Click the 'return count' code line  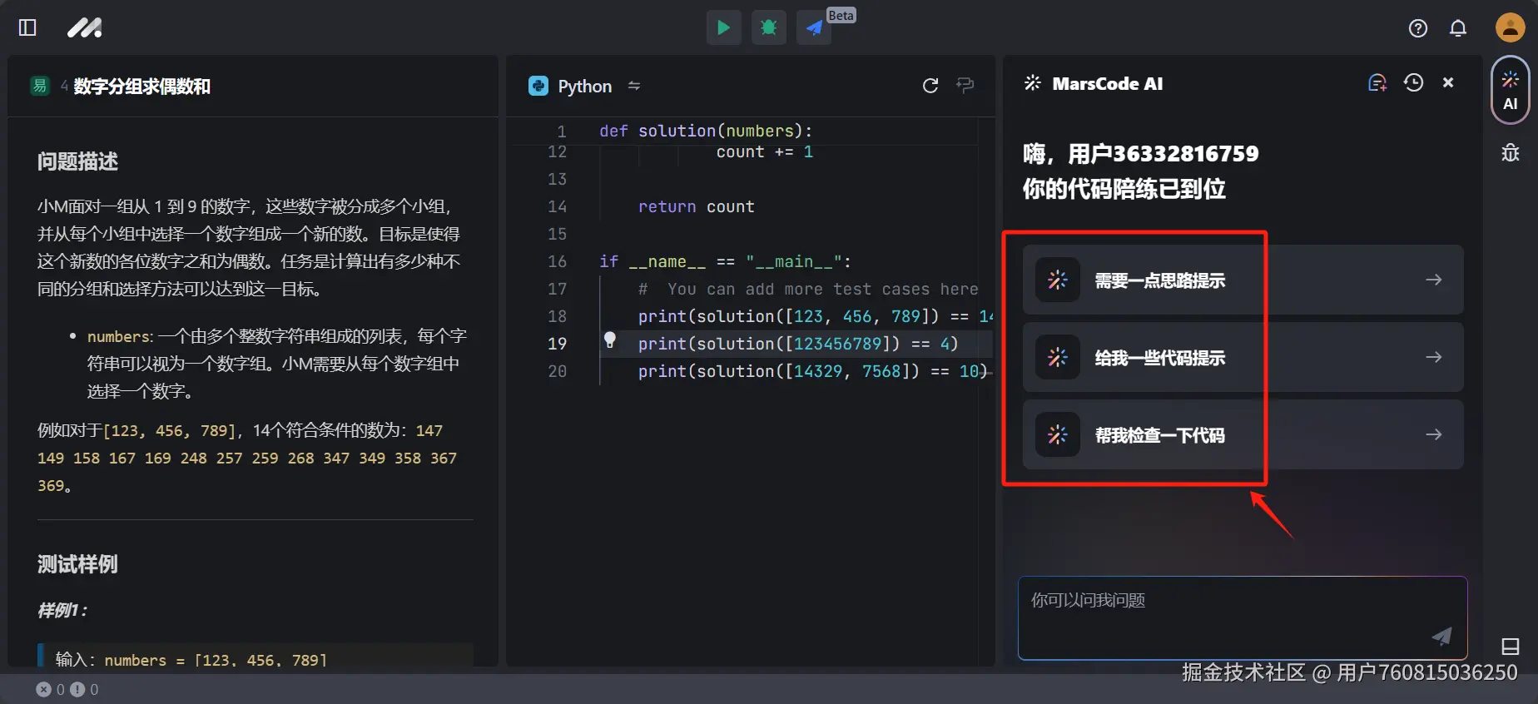696,206
